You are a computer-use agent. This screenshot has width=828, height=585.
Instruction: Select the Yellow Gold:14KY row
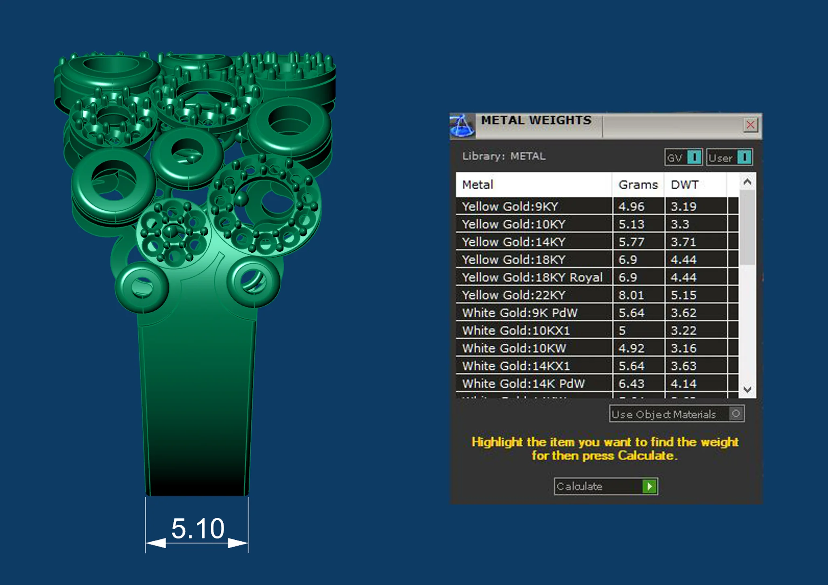pyautogui.click(x=597, y=242)
